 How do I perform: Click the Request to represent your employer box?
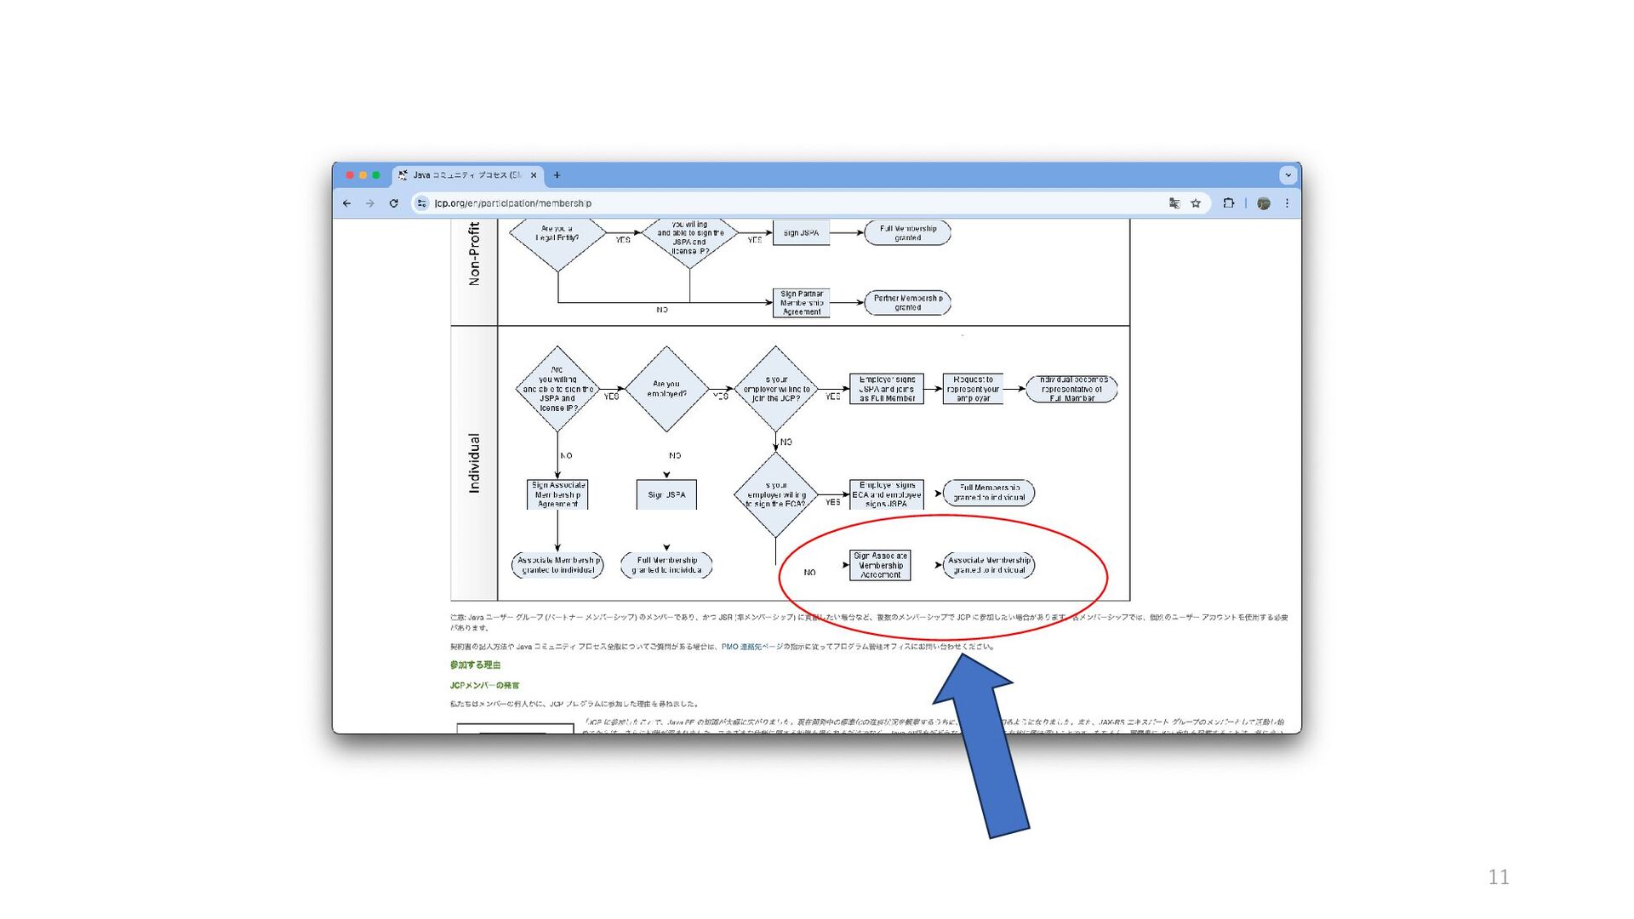973,389
